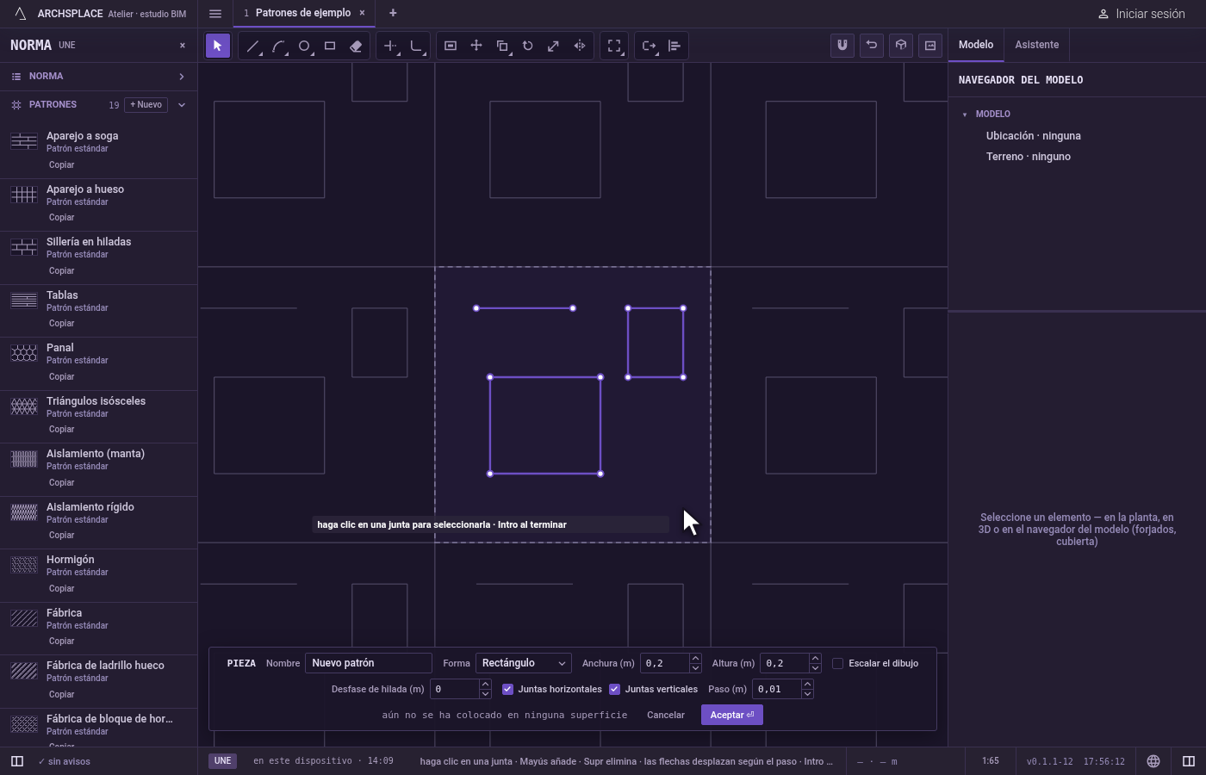Click the align tool icon
The width and height of the screenshot is (1206, 775).
[674, 46]
